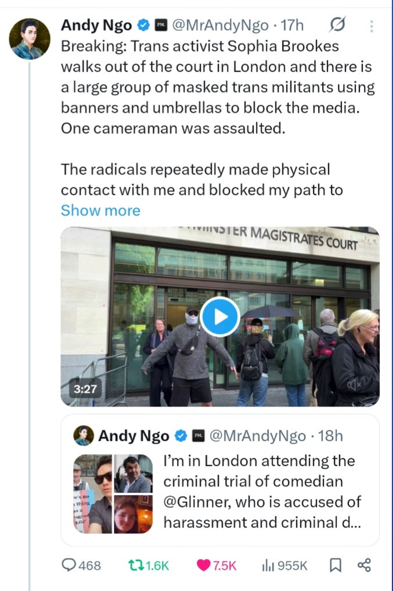The image size is (393, 591).
Task: Open the @MrAndyNgo handle in header
Action: 221,26
